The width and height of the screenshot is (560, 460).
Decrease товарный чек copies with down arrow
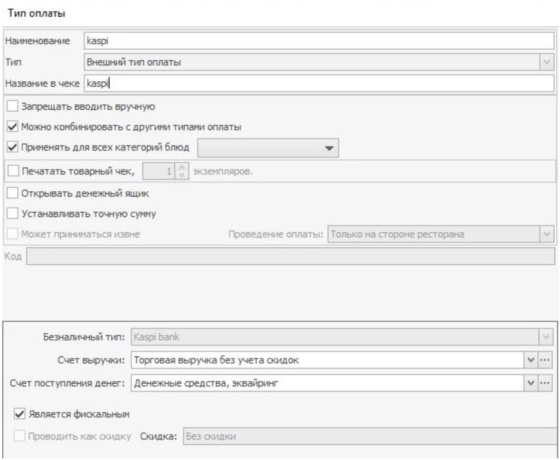coord(182,175)
